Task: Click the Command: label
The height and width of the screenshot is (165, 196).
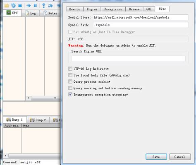Action: [x=10, y=162]
